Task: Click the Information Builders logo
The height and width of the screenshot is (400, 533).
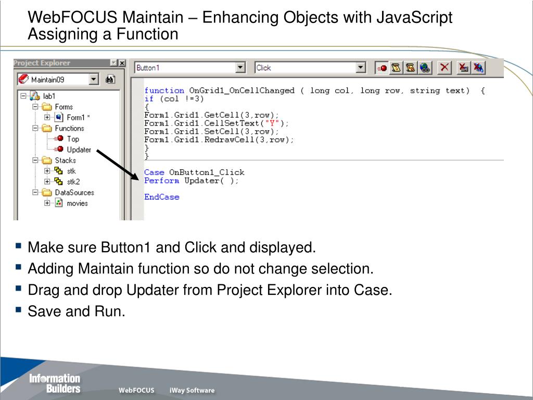Action: [54, 383]
